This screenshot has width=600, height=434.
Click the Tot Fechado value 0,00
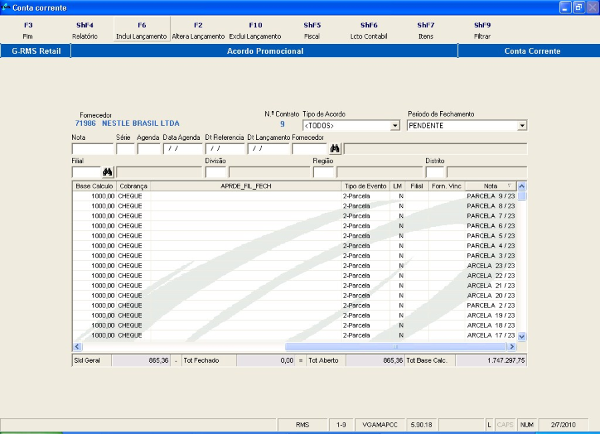[265, 360]
